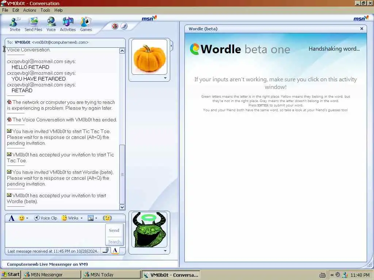This screenshot has width=374, height=280.
Task: Open the Invite contact toolbar icon
Action: tap(15, 24)
